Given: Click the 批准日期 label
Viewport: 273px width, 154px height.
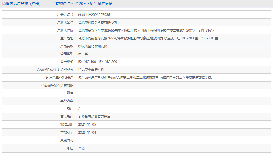Looking at the screenshot, I should coord(67,124).
